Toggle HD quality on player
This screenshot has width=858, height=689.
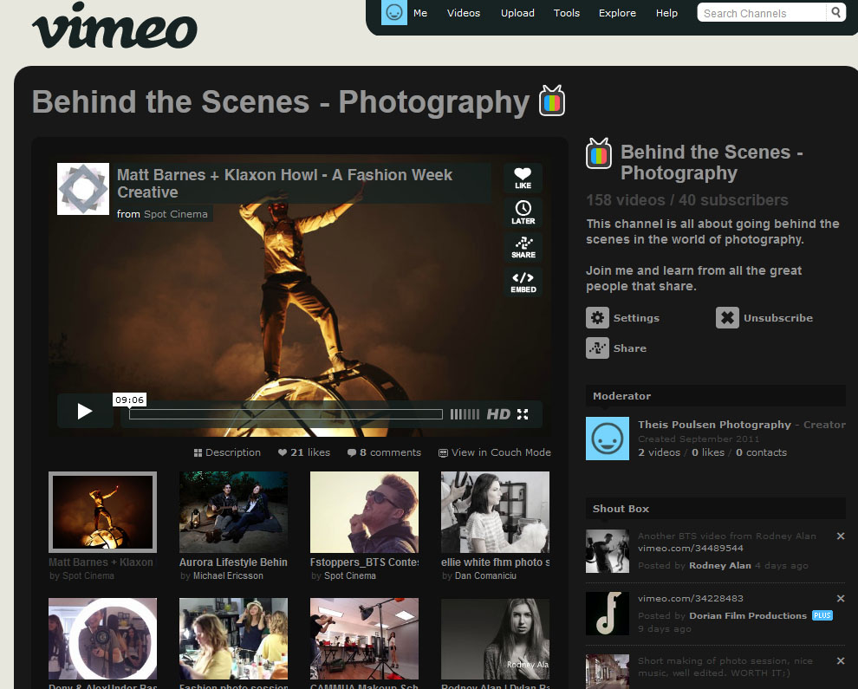tap(498, 414)
